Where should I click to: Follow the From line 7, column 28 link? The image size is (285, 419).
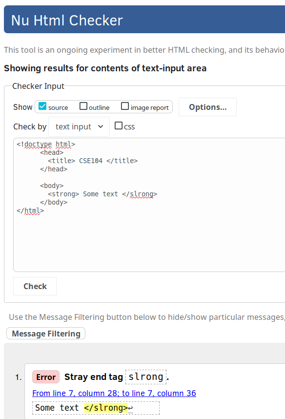(x=114, y=393)
